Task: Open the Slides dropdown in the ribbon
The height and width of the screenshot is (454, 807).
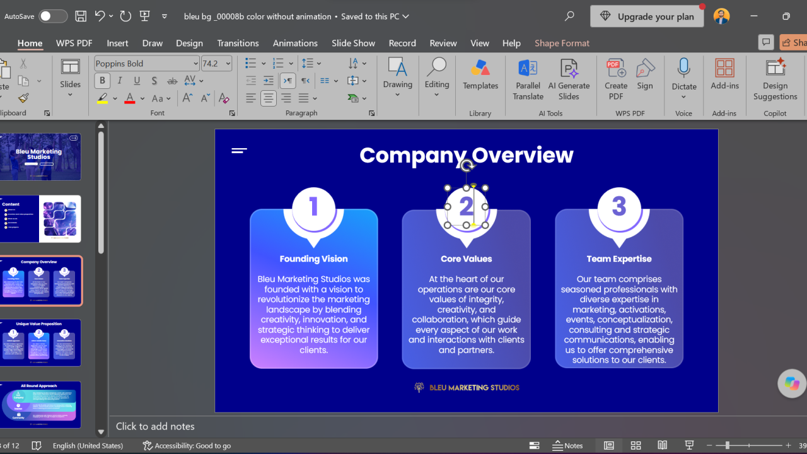Action: (x=70, y=79)
